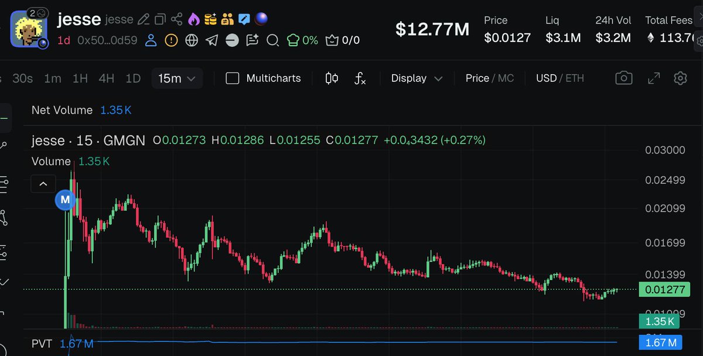703x356 pixels.
Task: Click the crown 0/0 indicator
Action: click(x=343, y=40)
